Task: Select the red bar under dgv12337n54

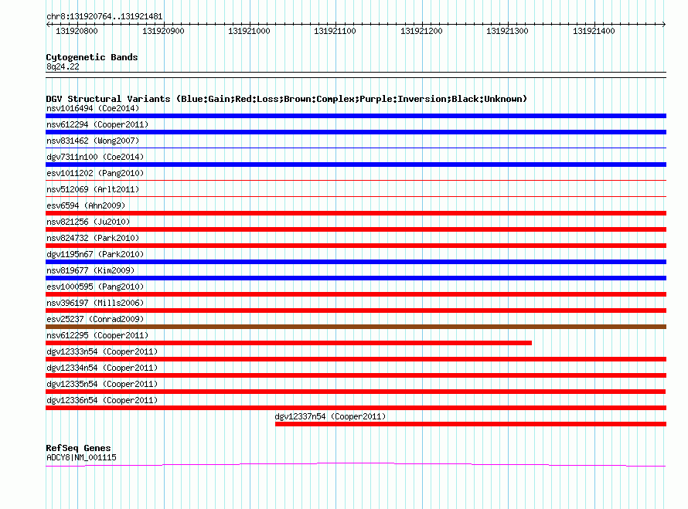Action: tap(471, 424)
